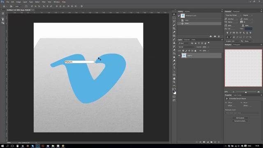263x148 pixels.
Task: Select the Horizontal Type tool
Action: point(174,68)
